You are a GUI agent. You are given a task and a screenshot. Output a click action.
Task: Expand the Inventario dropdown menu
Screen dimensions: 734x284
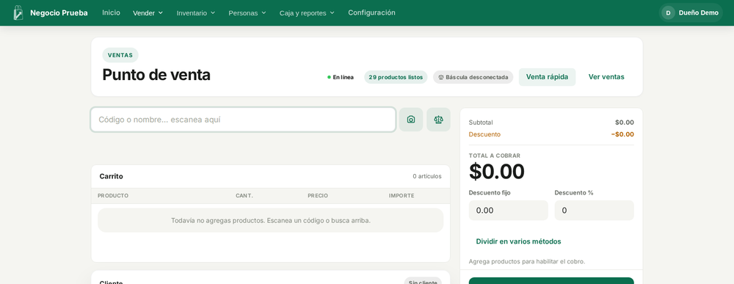[196, 12]
